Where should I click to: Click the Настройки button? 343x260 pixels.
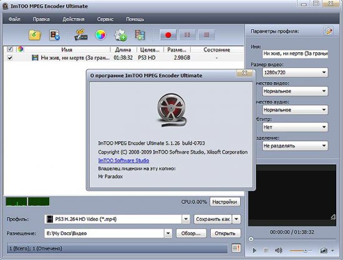click(225, 202)
